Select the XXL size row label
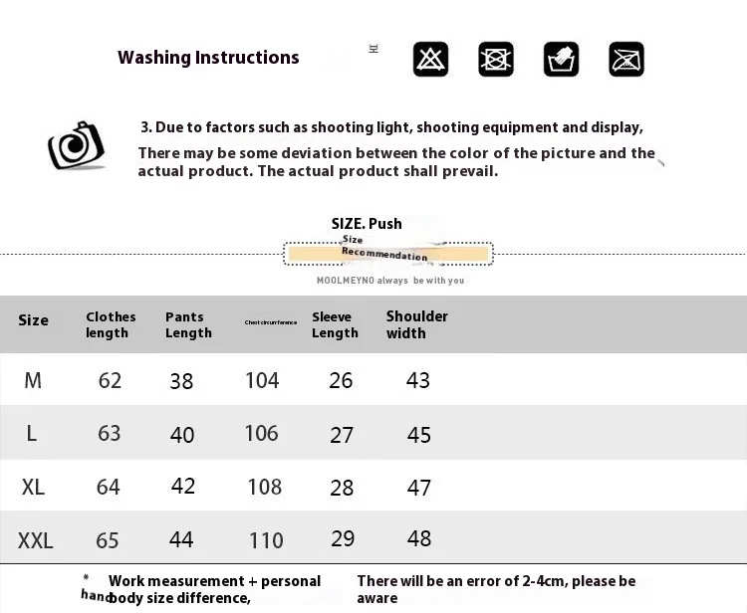 coord(35,540)
